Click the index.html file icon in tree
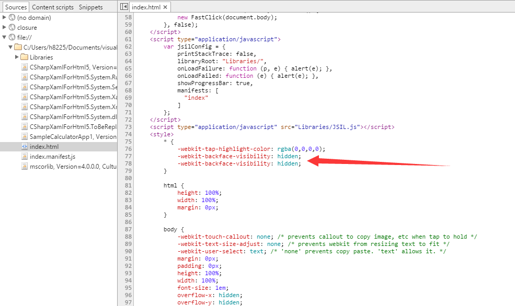This screenshot has width=515, height=306. (25, 147)
